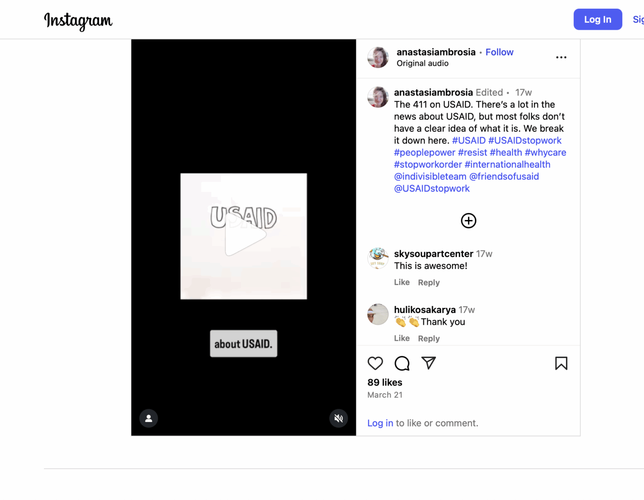The height and width of the screenshot is (500, 644).
Task: Open anastasiambrosia profile from the post header
Action: pyautogui.click(x=436, y=52)
